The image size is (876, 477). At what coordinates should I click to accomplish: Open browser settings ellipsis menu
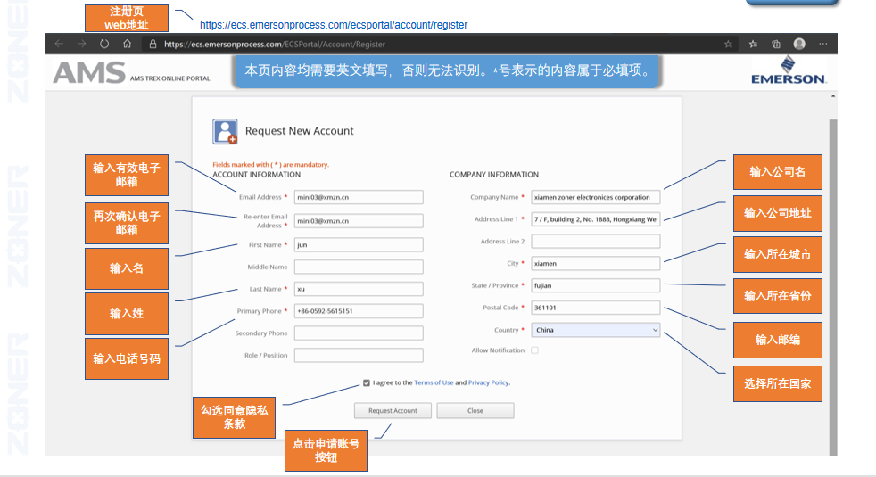click(822, 44)
